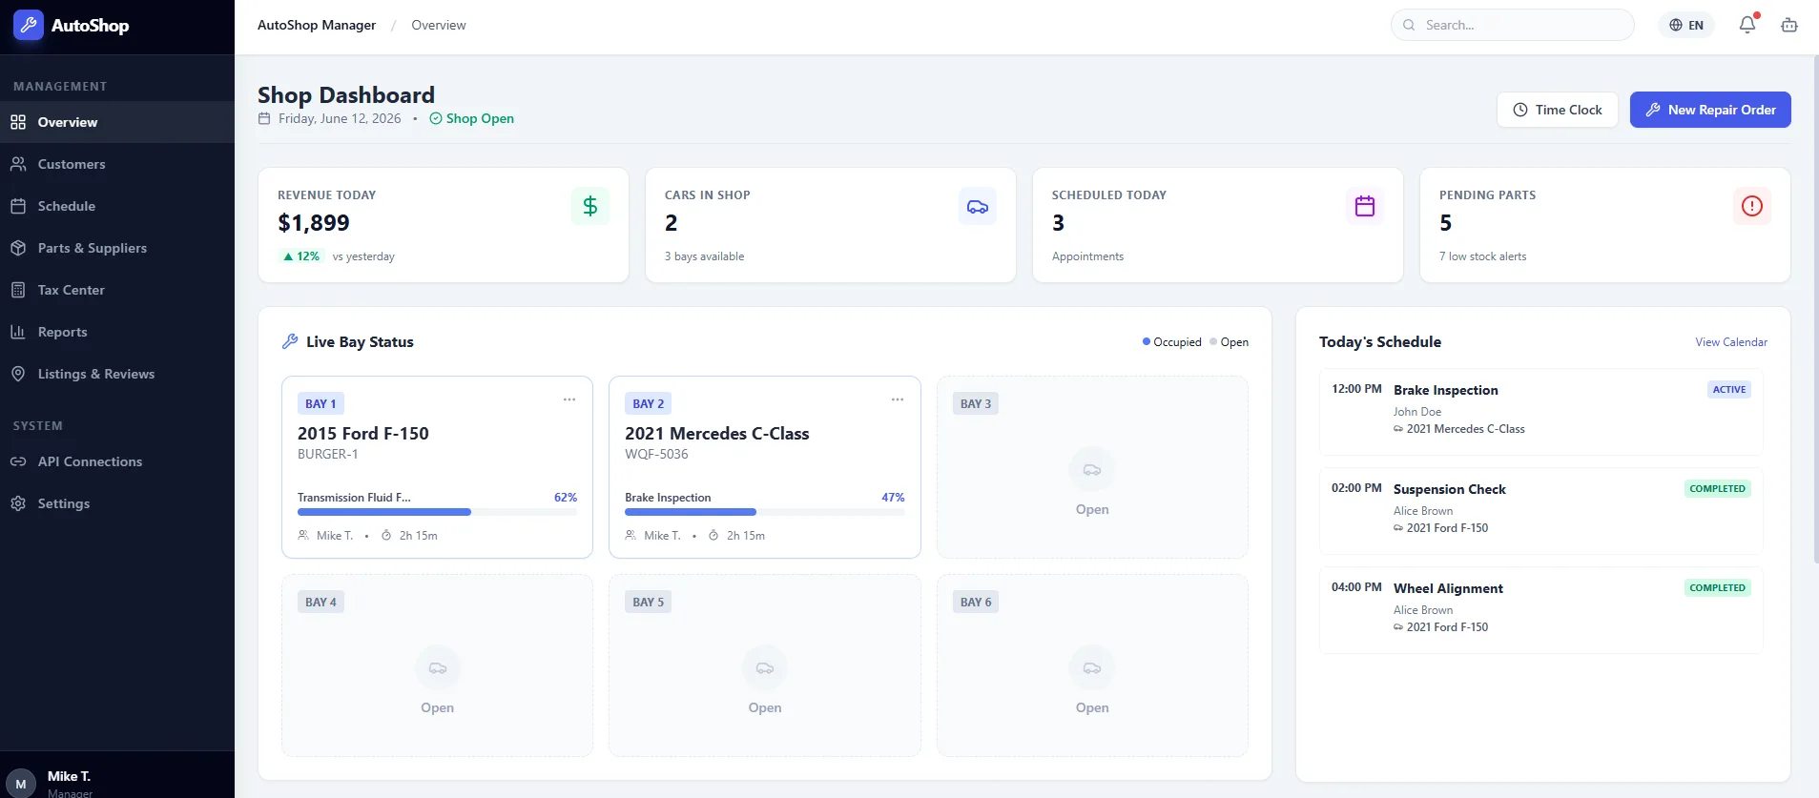1819x798 pixels.
Task: Open the notifications bell icon
Action: 1747,25
